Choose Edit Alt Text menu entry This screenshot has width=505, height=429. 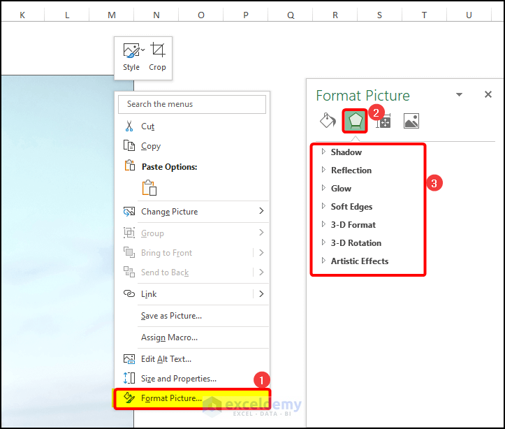tap(192, 359)
